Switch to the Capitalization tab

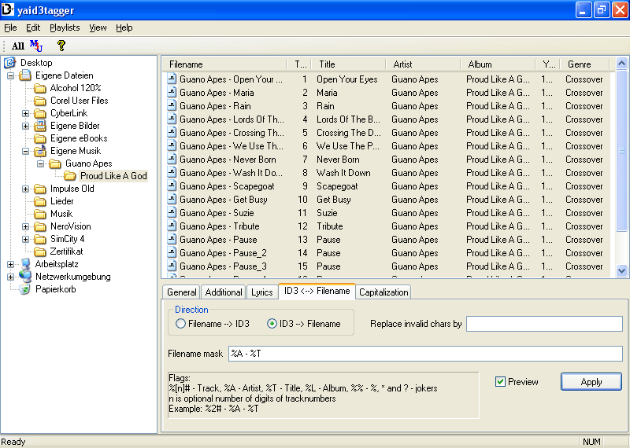coord(384,292)
